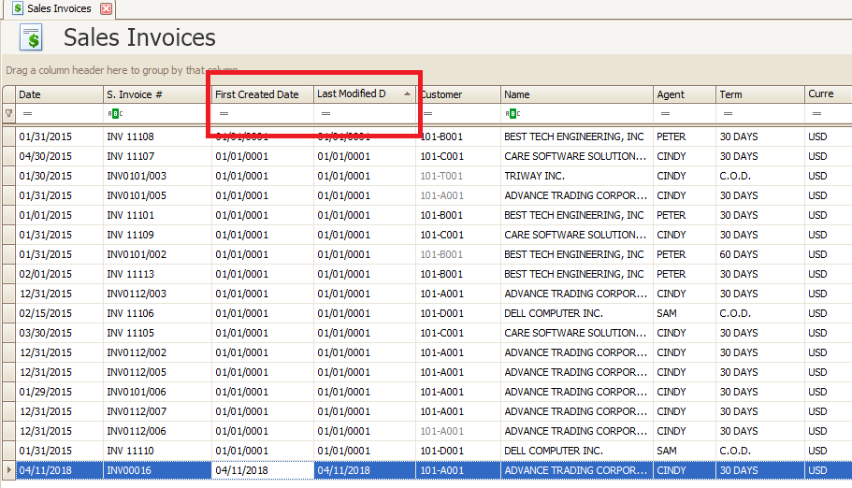Image resolution: width=852 pixels, height=488 pixels.
Task: Select invoice INV0101/003 cell
Action: click(157, 176)
